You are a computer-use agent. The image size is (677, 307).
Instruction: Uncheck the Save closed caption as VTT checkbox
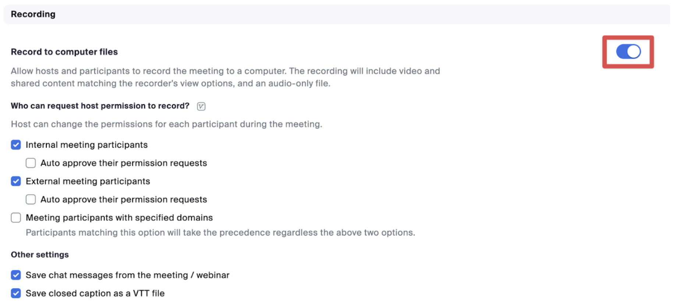tap(16, 293)
